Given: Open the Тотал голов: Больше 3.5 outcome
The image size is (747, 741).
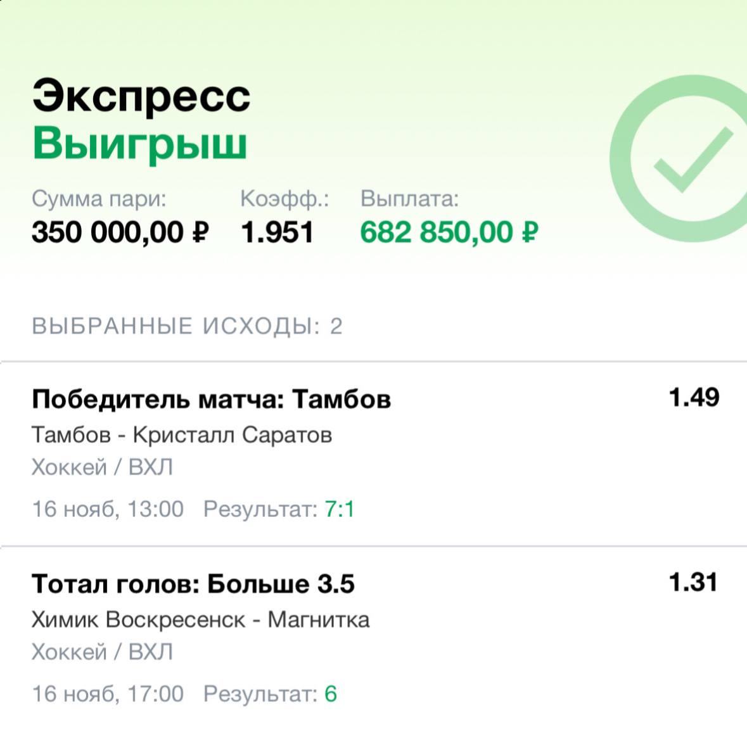Looking at the screenshot, I should (x=193, y=584).
